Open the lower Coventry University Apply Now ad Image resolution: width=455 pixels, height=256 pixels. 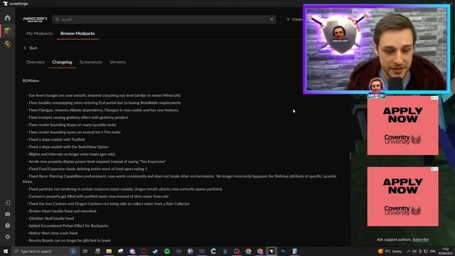click(x=403, y=196)
